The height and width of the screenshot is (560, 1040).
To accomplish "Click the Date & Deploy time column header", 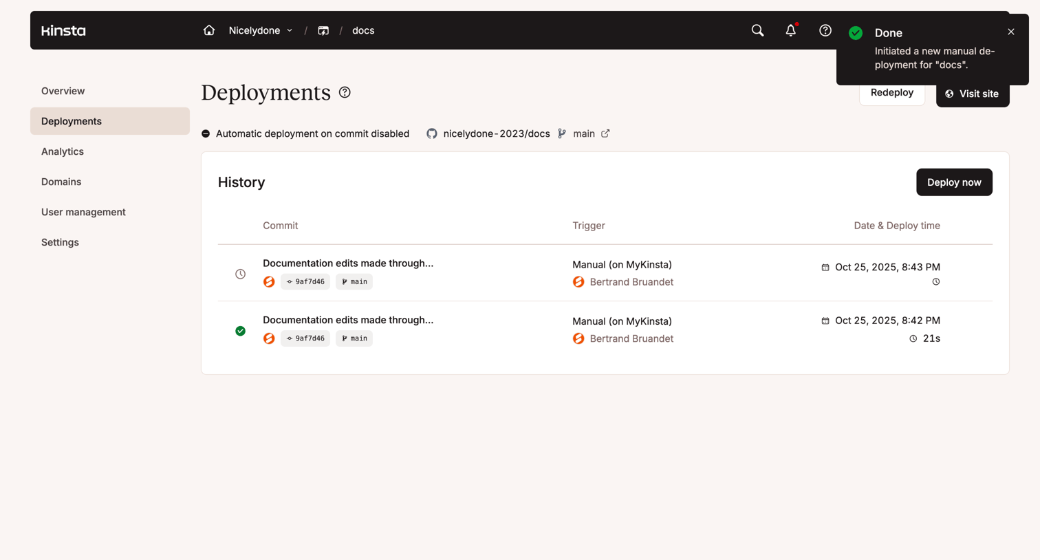I will pos(897,226).
